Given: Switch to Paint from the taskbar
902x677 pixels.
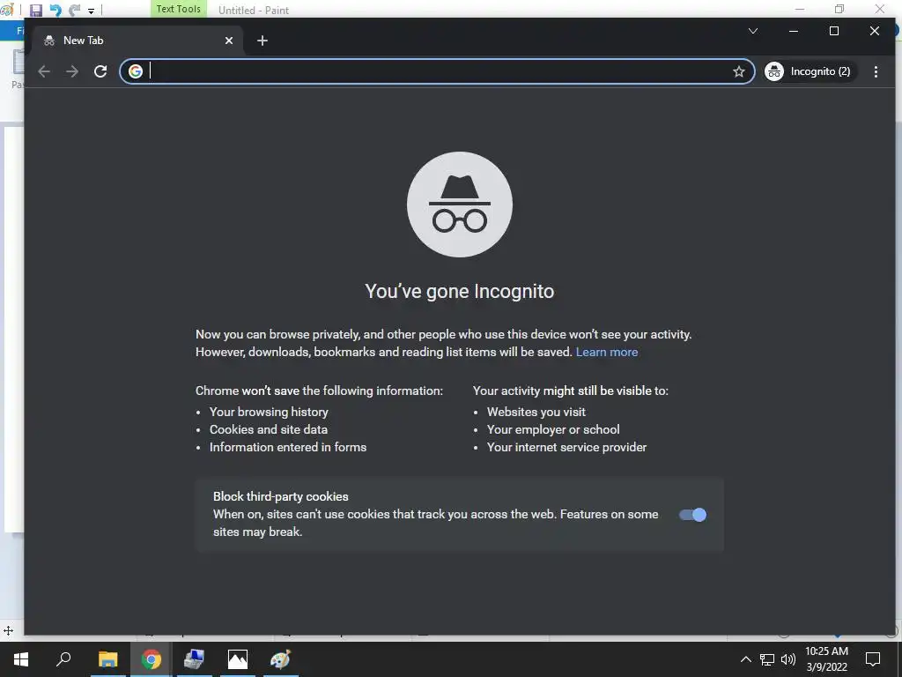Looking at the screenshot, I should [x=281, y=659].
